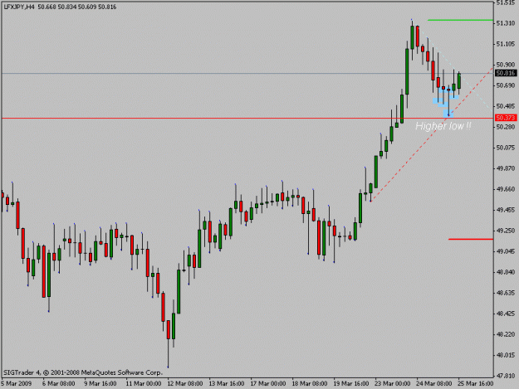The height and width of the screenshot is (389, 519).
Task: Click the '9 Mar 16:00' time label
Action: 100,384
